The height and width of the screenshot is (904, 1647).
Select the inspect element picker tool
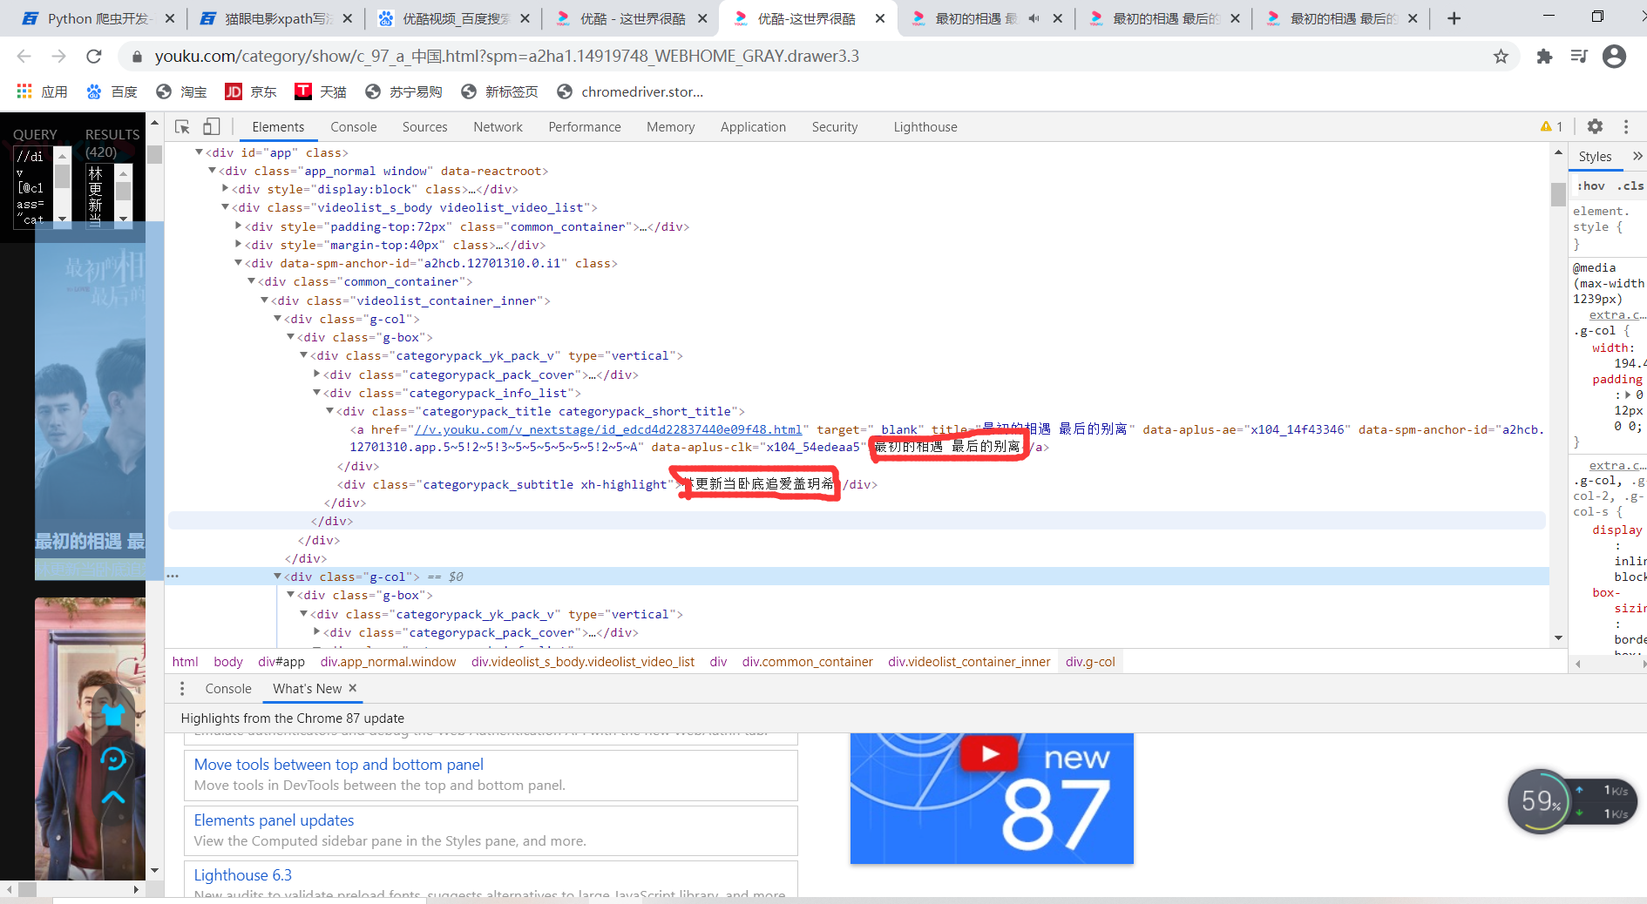click(182, 127)
